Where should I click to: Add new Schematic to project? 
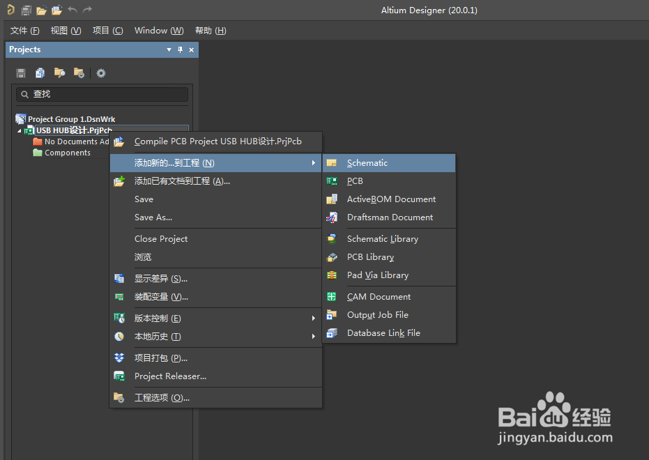click(389, 163)
